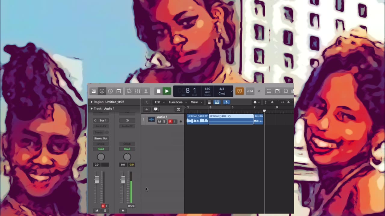Click the tracks area back arrow icon

tap(147, 102)
